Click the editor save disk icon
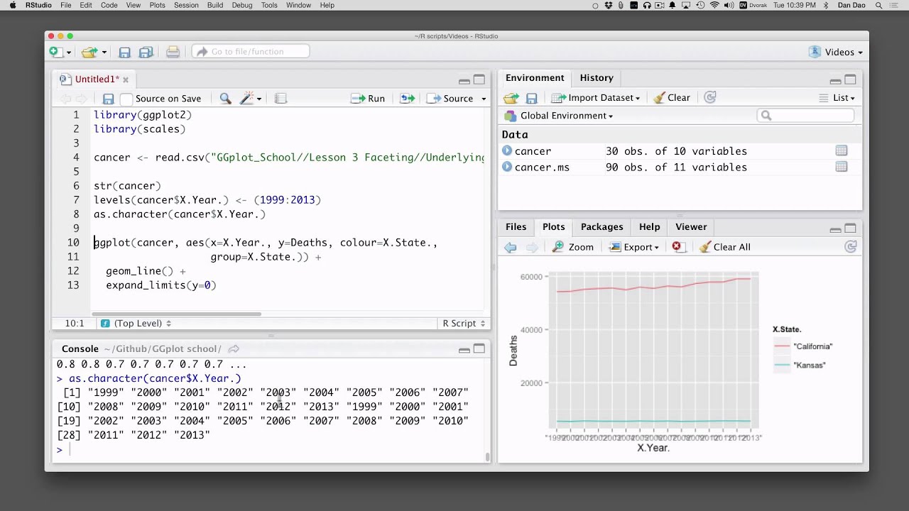Screen dimensions: 909x511 (x=108, y=99)
